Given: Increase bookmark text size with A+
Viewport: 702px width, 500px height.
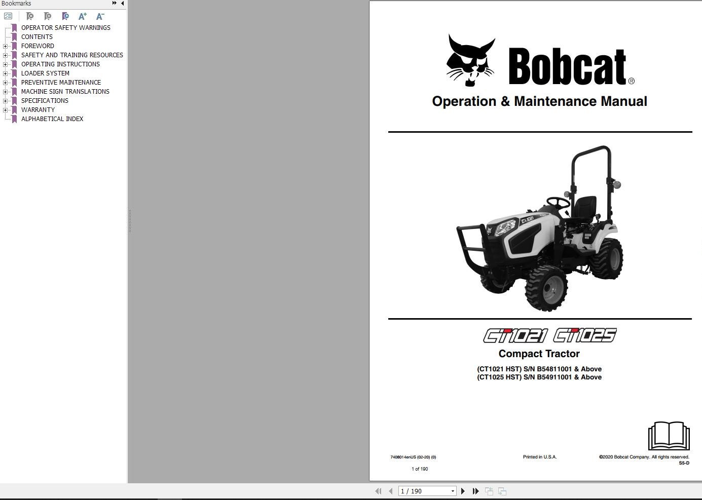Looking at the screenshot, I should tap(83, 16).
